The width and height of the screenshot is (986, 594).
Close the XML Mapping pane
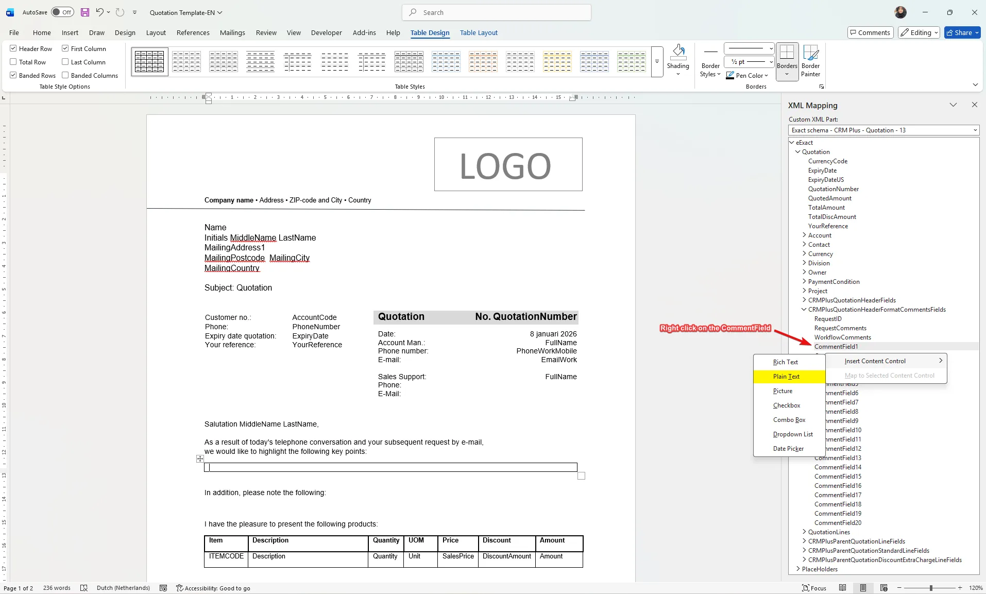pyautogui.click(x=974, y=105)
